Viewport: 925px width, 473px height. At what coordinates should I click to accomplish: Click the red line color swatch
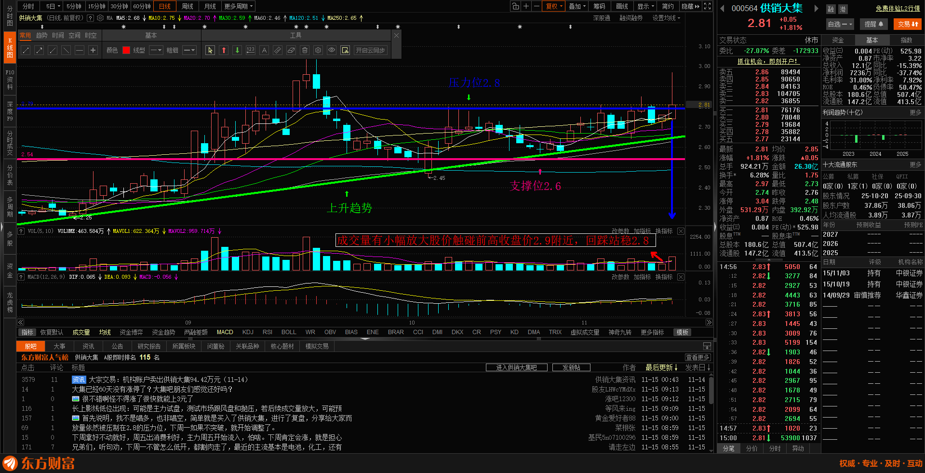click(x=126, y=50)
